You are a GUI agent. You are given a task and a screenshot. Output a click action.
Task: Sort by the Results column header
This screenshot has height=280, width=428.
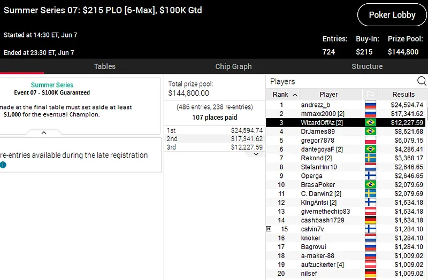click(x=403, y=95)
